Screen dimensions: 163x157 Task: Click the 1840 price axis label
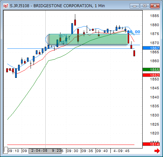pos(154,97)
